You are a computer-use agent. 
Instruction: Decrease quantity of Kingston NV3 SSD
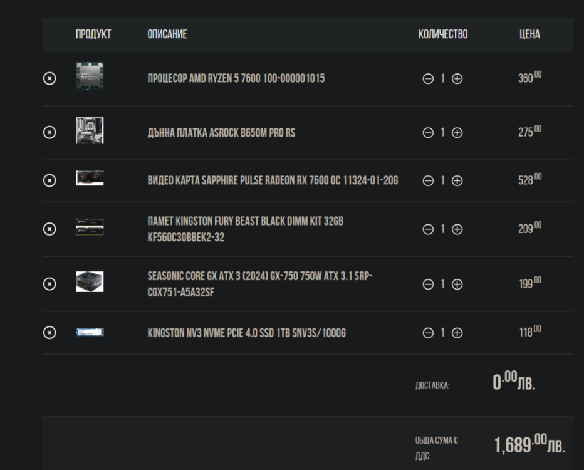[x=428, y=333]
